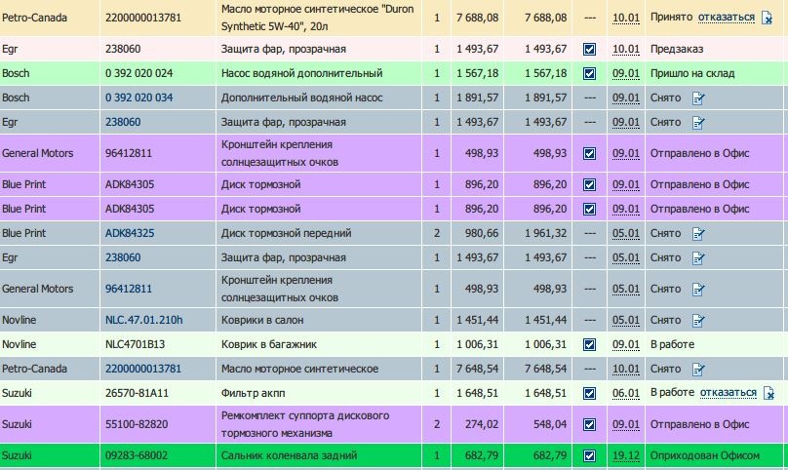Select description Ремкомплект суппорта дискового тормозного механизма

tap(305, 424)
